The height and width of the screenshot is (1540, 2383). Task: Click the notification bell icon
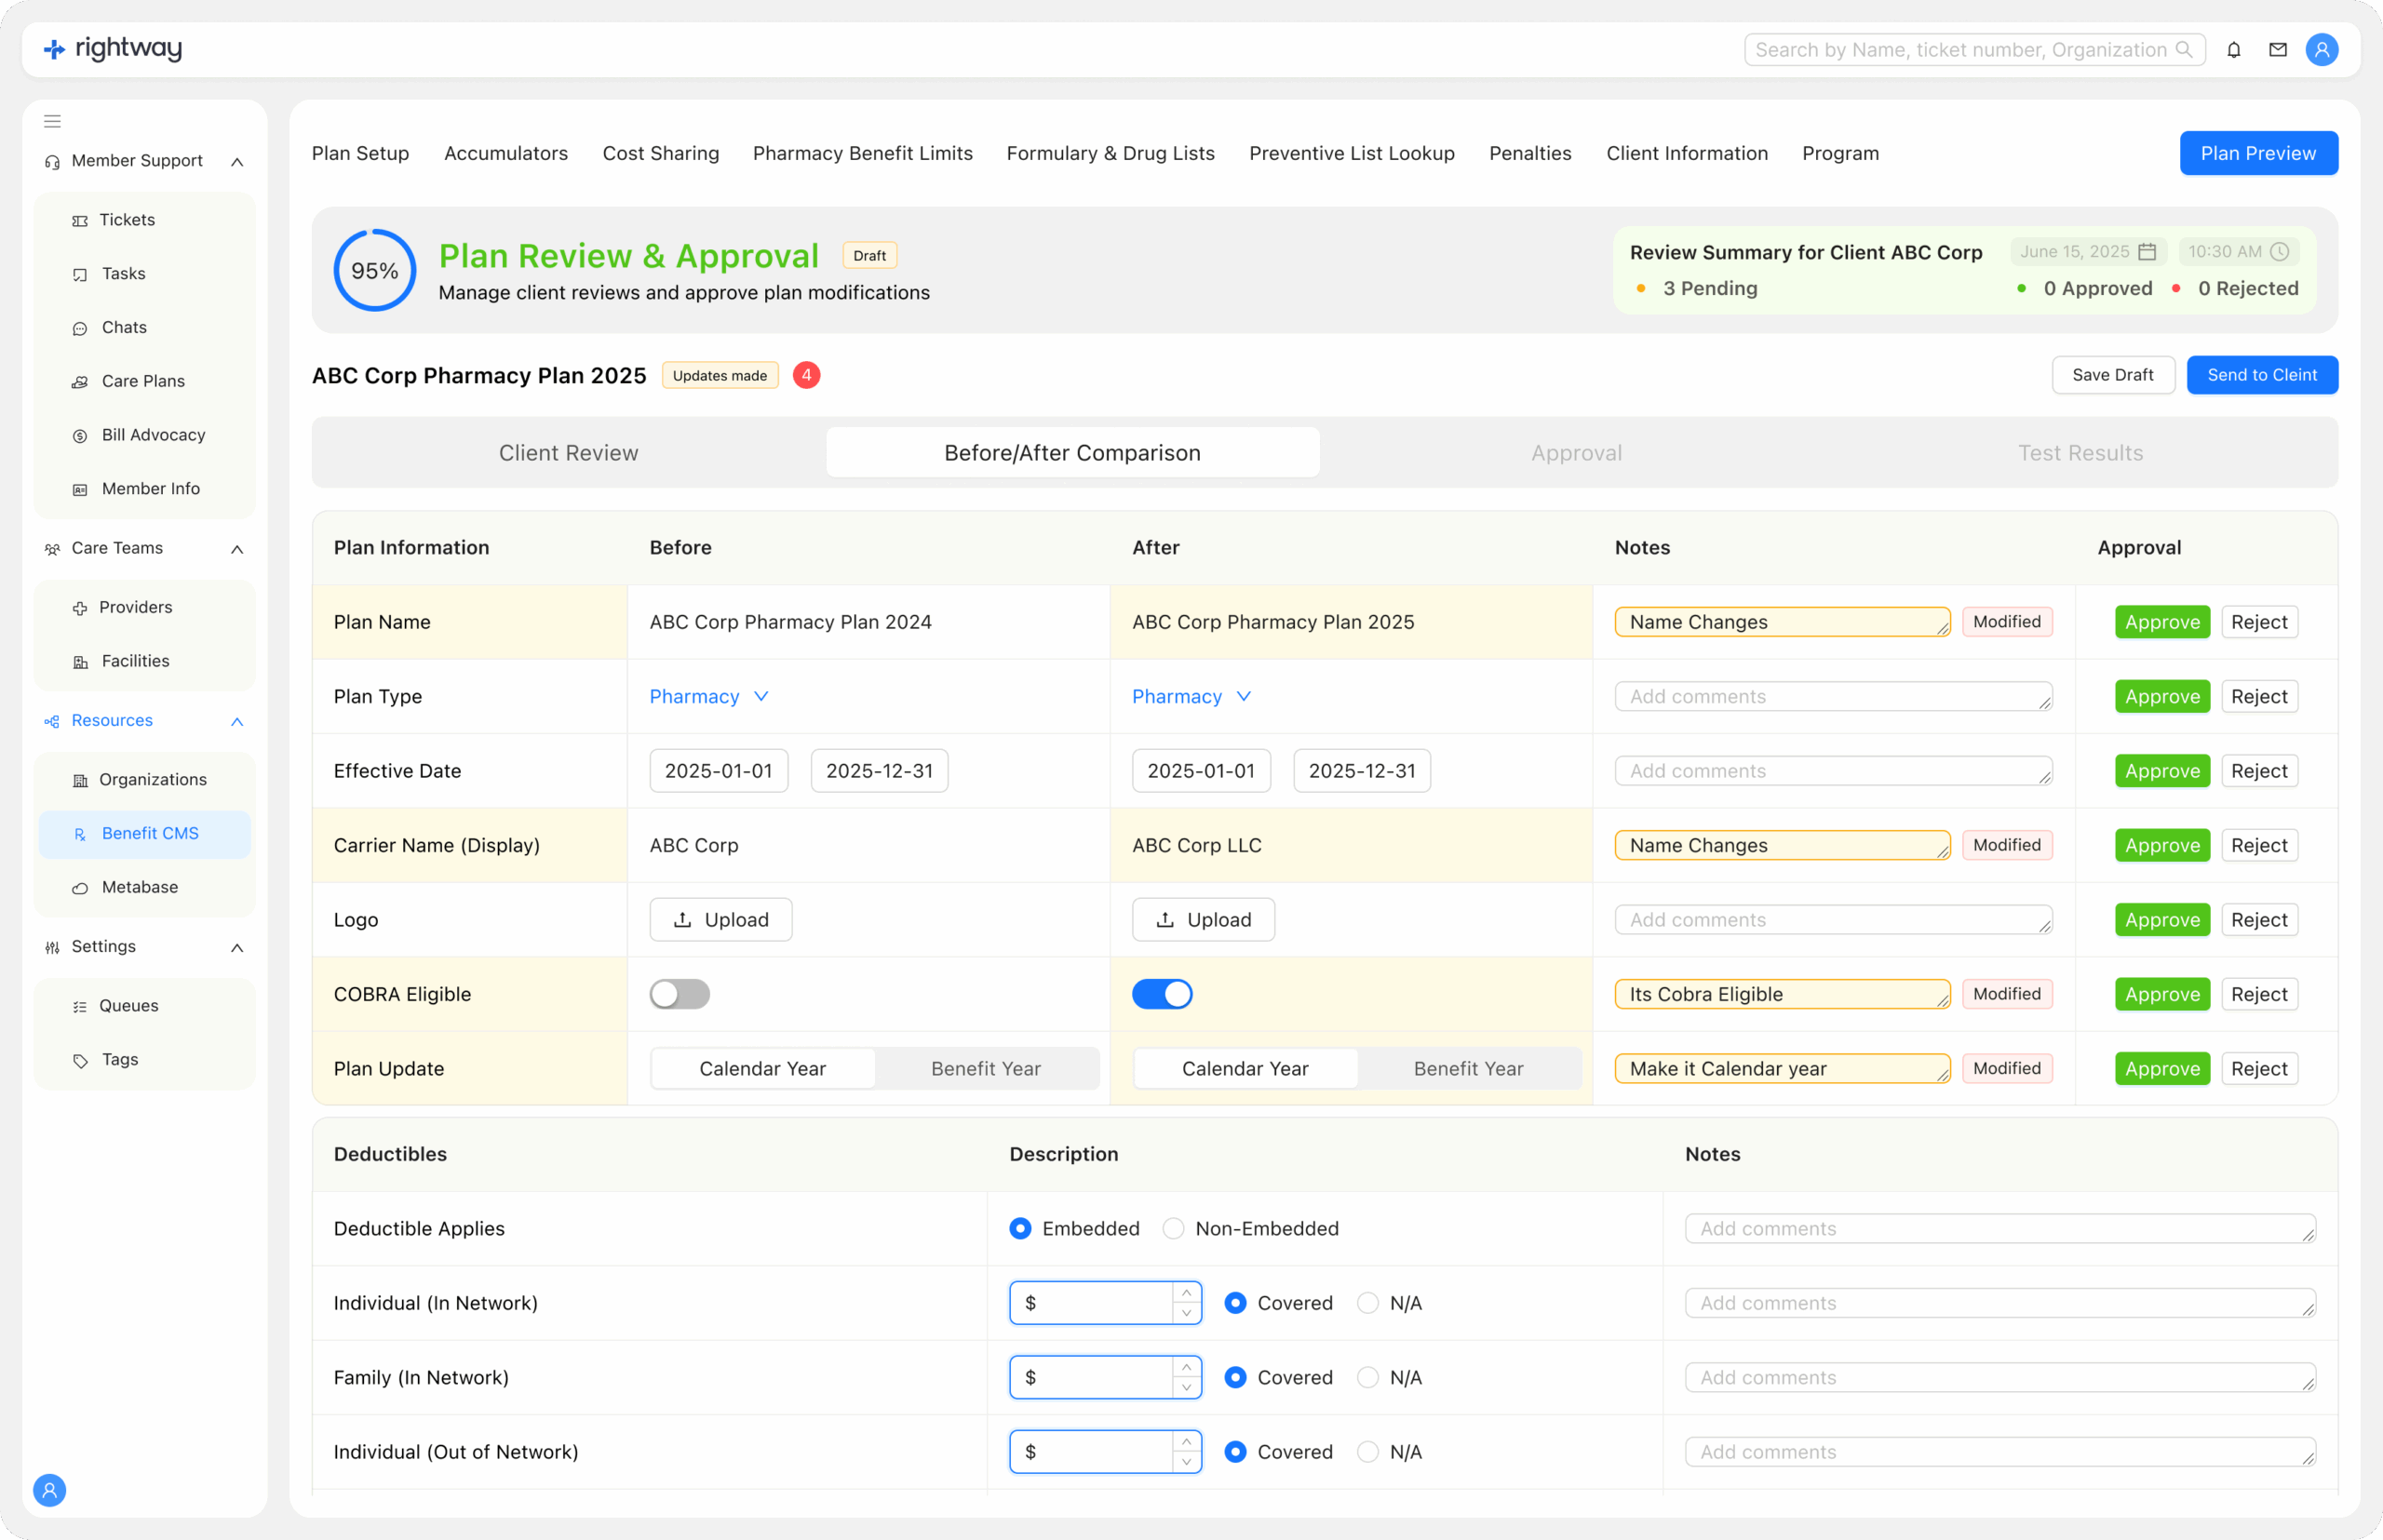[2233, 50]
